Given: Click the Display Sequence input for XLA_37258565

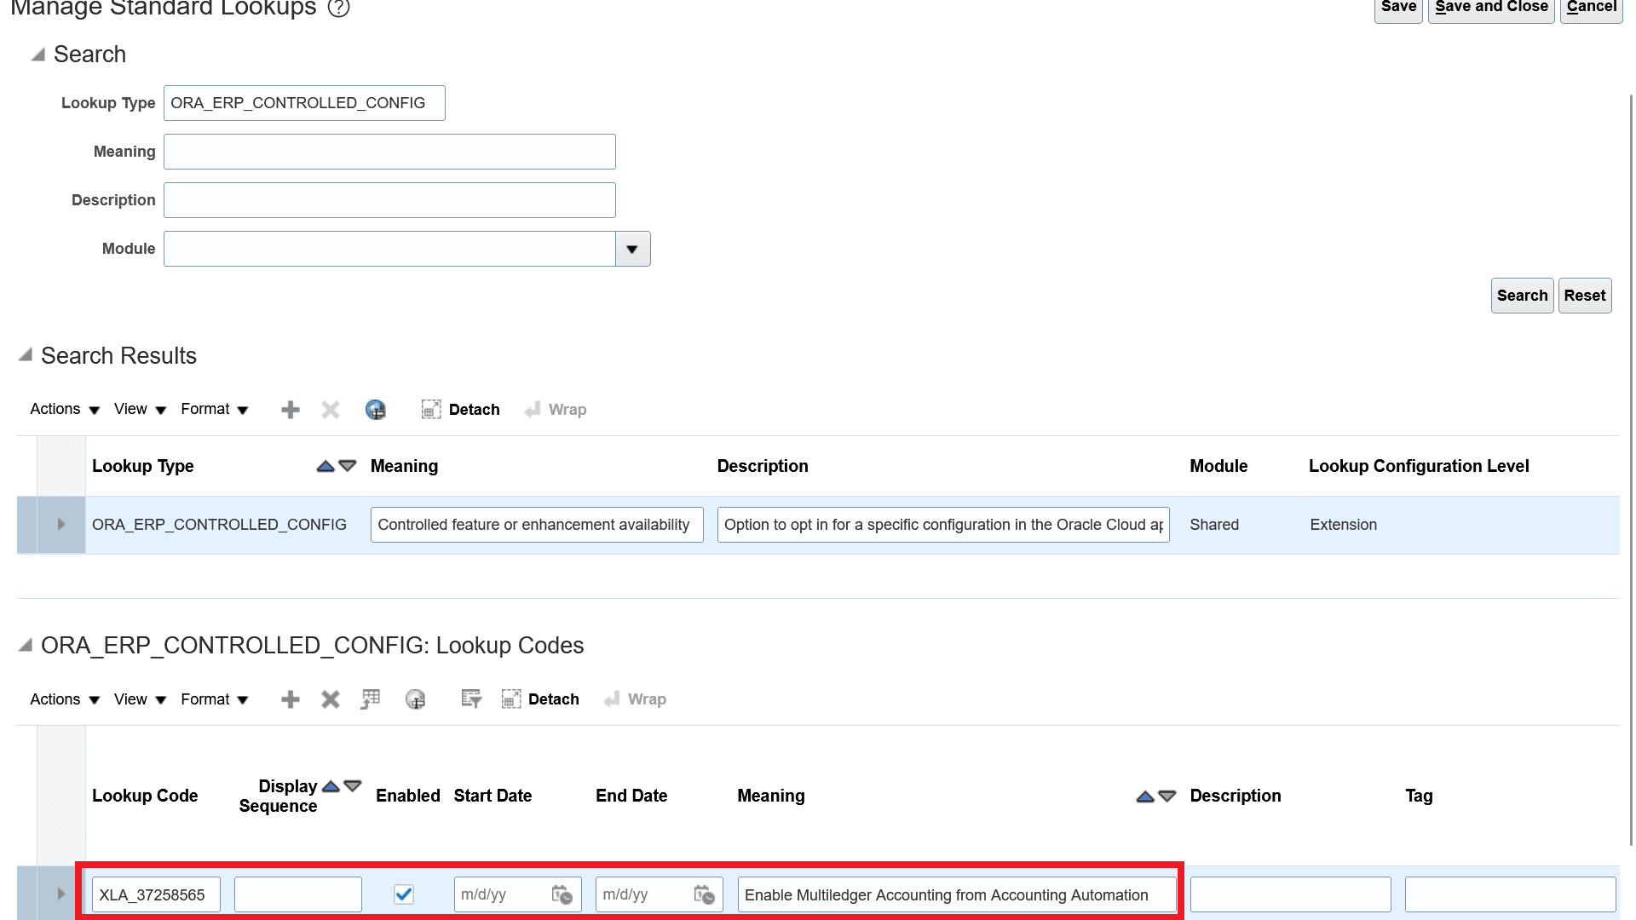Looking at the screenshot, I should (297, 894).
